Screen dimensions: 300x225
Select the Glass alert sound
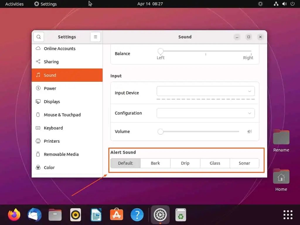coord(215,163)
